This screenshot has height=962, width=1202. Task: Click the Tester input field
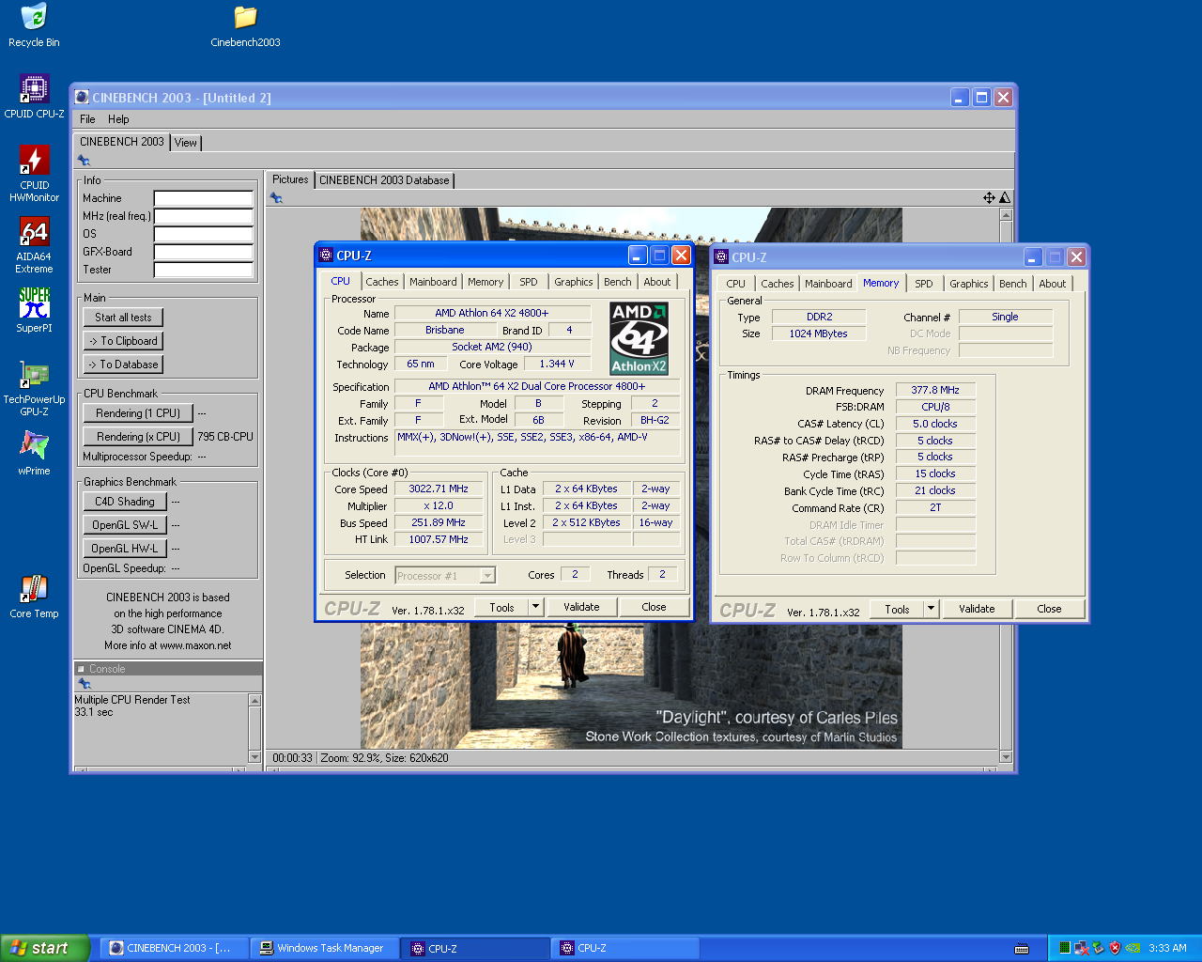[x=204, y=270]
